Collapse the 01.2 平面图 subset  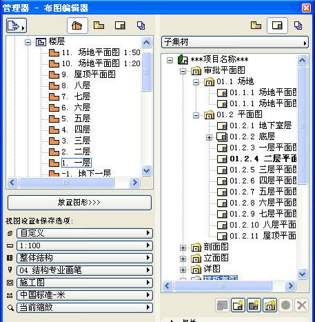(x=196, y=115)
